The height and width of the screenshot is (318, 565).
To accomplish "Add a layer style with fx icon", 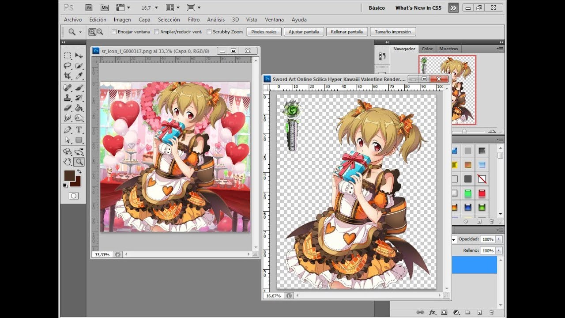I will coord(433,312).
